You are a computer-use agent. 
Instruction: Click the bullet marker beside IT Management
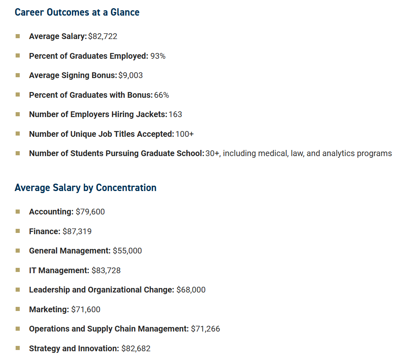18,270
